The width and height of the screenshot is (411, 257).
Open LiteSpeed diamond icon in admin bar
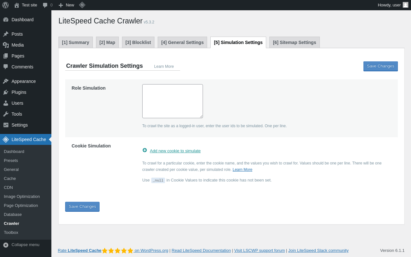pyautogui.click(x=82, y=5)
